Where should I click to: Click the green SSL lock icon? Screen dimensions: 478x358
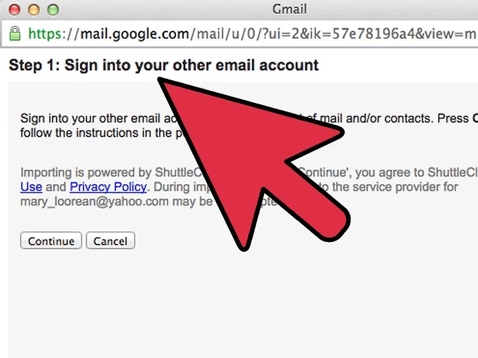pos(14,33)
